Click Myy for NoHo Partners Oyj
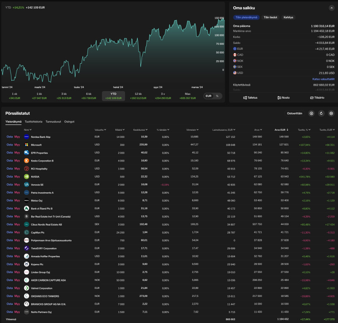The height and width of the screenshot is (323, 338). coord(17,312)
